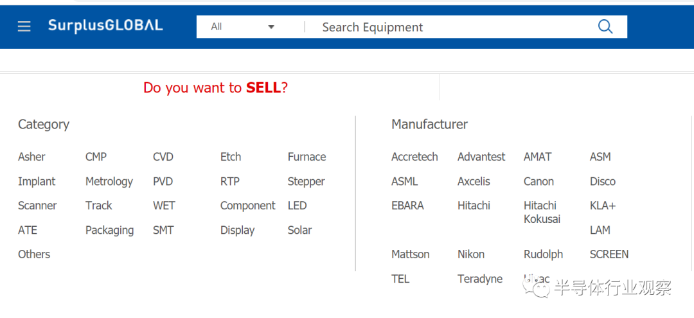Click the dropdown arrow next to All
The width and height of the screenshot is (694, 318).
pos(271,27)
